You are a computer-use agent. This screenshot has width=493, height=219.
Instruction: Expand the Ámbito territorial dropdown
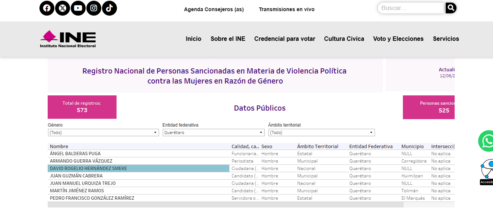pyautogui.click(x=321, y=133)
